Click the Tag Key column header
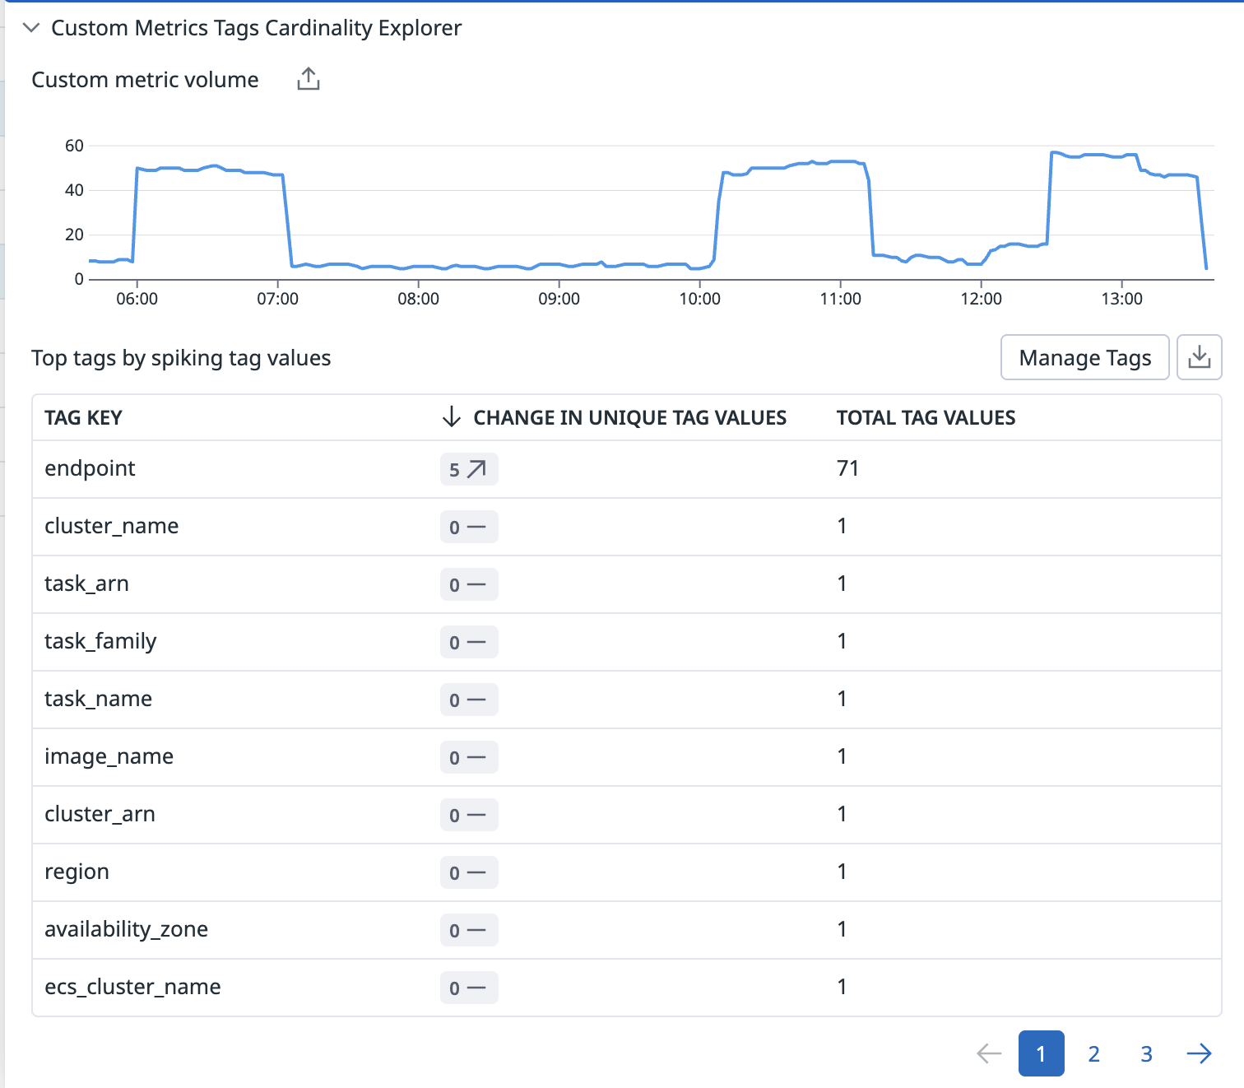The height and width of the screenshot is (1088, 1244). [83, 418]
